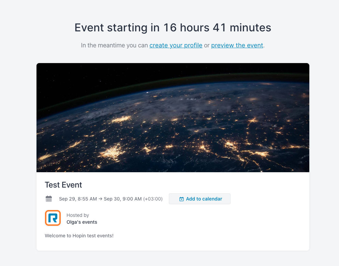The image size is (339, 266).
Task: Open the Olga's events host name
Action: pos(82,222)
